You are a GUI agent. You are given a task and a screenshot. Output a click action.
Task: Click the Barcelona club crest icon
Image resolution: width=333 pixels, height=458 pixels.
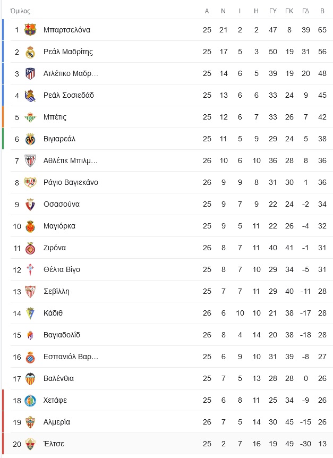[30, 30]
